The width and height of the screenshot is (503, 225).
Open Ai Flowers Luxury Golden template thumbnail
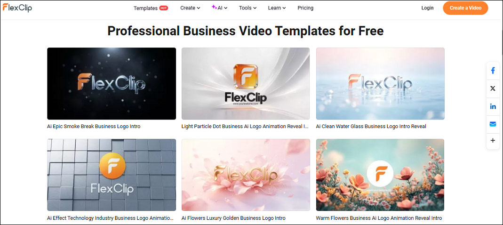point(246,175)
